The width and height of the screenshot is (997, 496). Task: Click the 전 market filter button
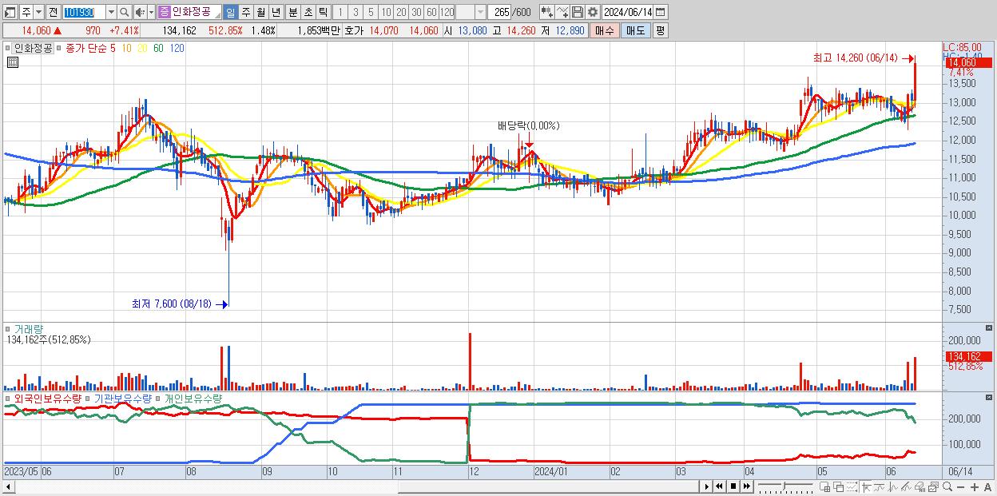point(53,12)
